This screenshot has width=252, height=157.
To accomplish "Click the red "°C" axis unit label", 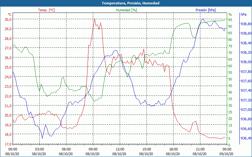I will coord(10,14).
